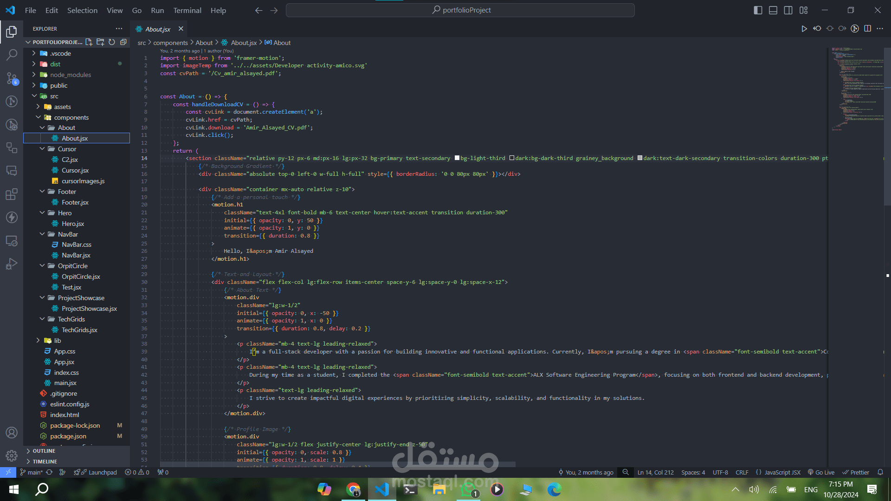The height and width of the screenshot is (501, 891).
Task: Refresh the Explorer file tree
Action: (x=112, y=42)
